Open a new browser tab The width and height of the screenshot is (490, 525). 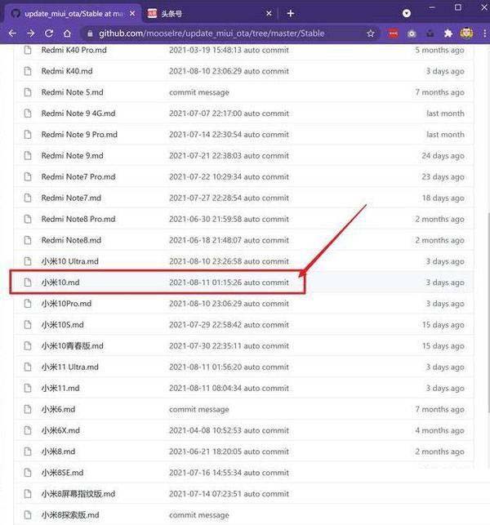click(x=290, y=13)
